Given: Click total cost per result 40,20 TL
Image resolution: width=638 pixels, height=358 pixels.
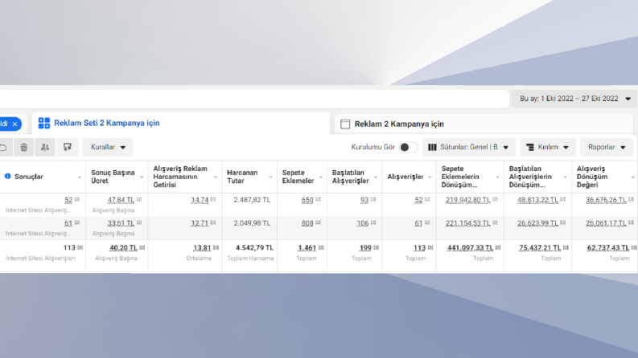Looking at the screenshot, I should click(x=123, y=247).
